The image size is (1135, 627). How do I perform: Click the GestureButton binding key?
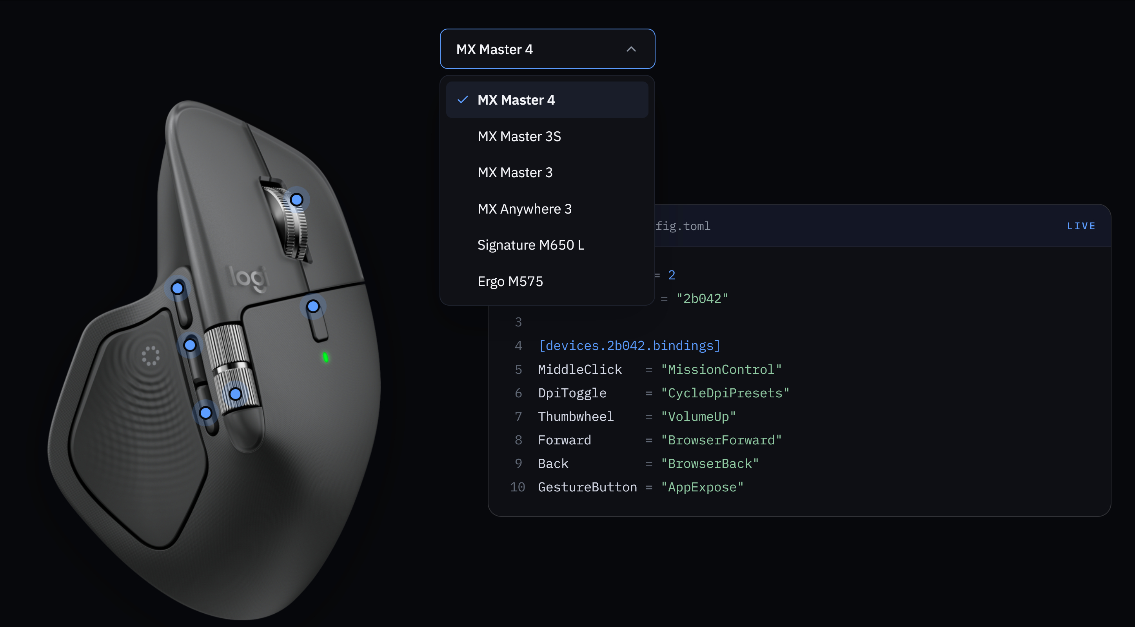[587, 487]
